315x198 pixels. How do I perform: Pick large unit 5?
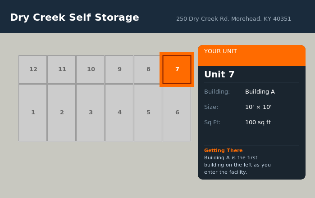148,112
